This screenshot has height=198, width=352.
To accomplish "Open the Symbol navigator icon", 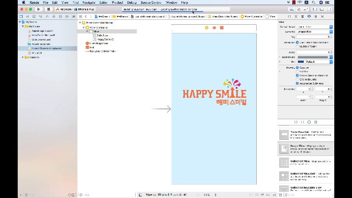I will pos(34,16).
